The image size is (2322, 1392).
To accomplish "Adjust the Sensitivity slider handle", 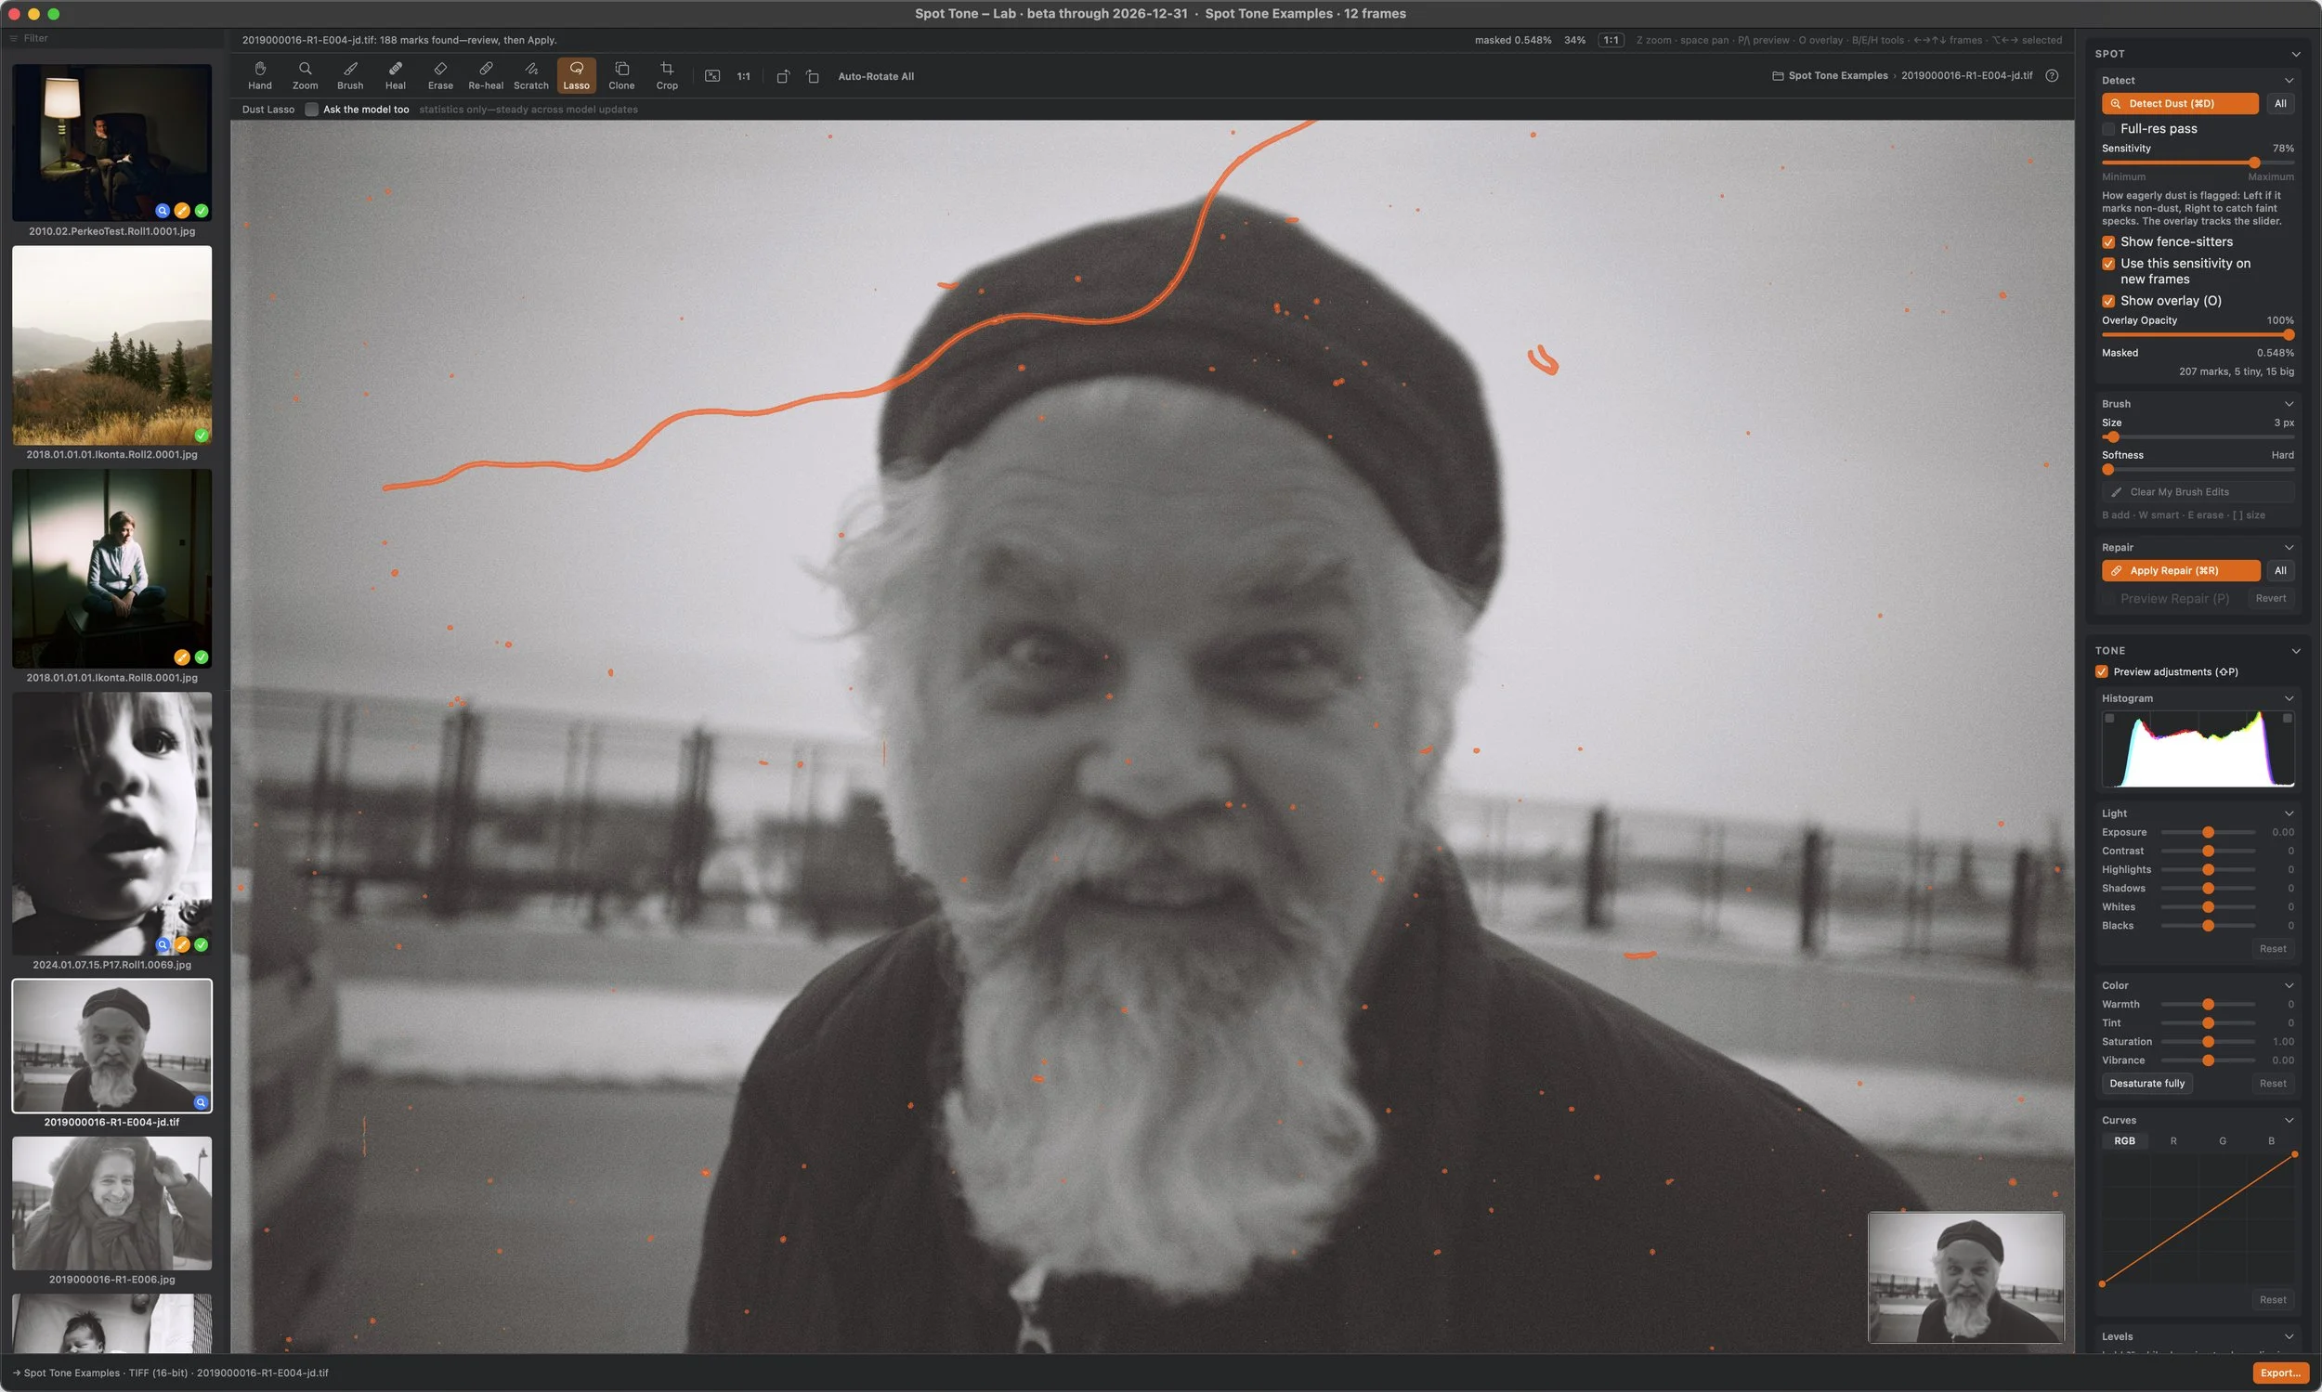I will [2253, 163].
